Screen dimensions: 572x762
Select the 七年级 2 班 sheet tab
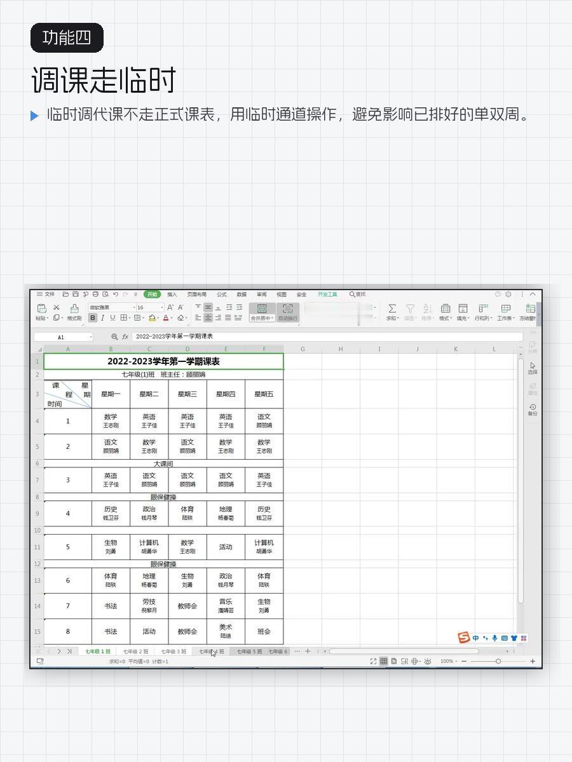pyautogui.click(x=135, y=651)
